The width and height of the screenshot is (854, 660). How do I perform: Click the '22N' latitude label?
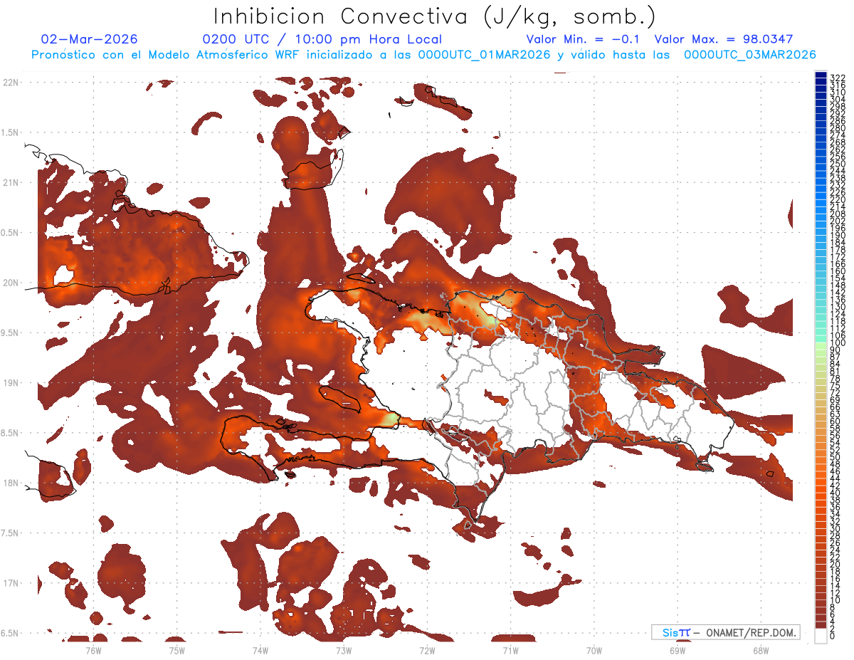tap(11, 83)
